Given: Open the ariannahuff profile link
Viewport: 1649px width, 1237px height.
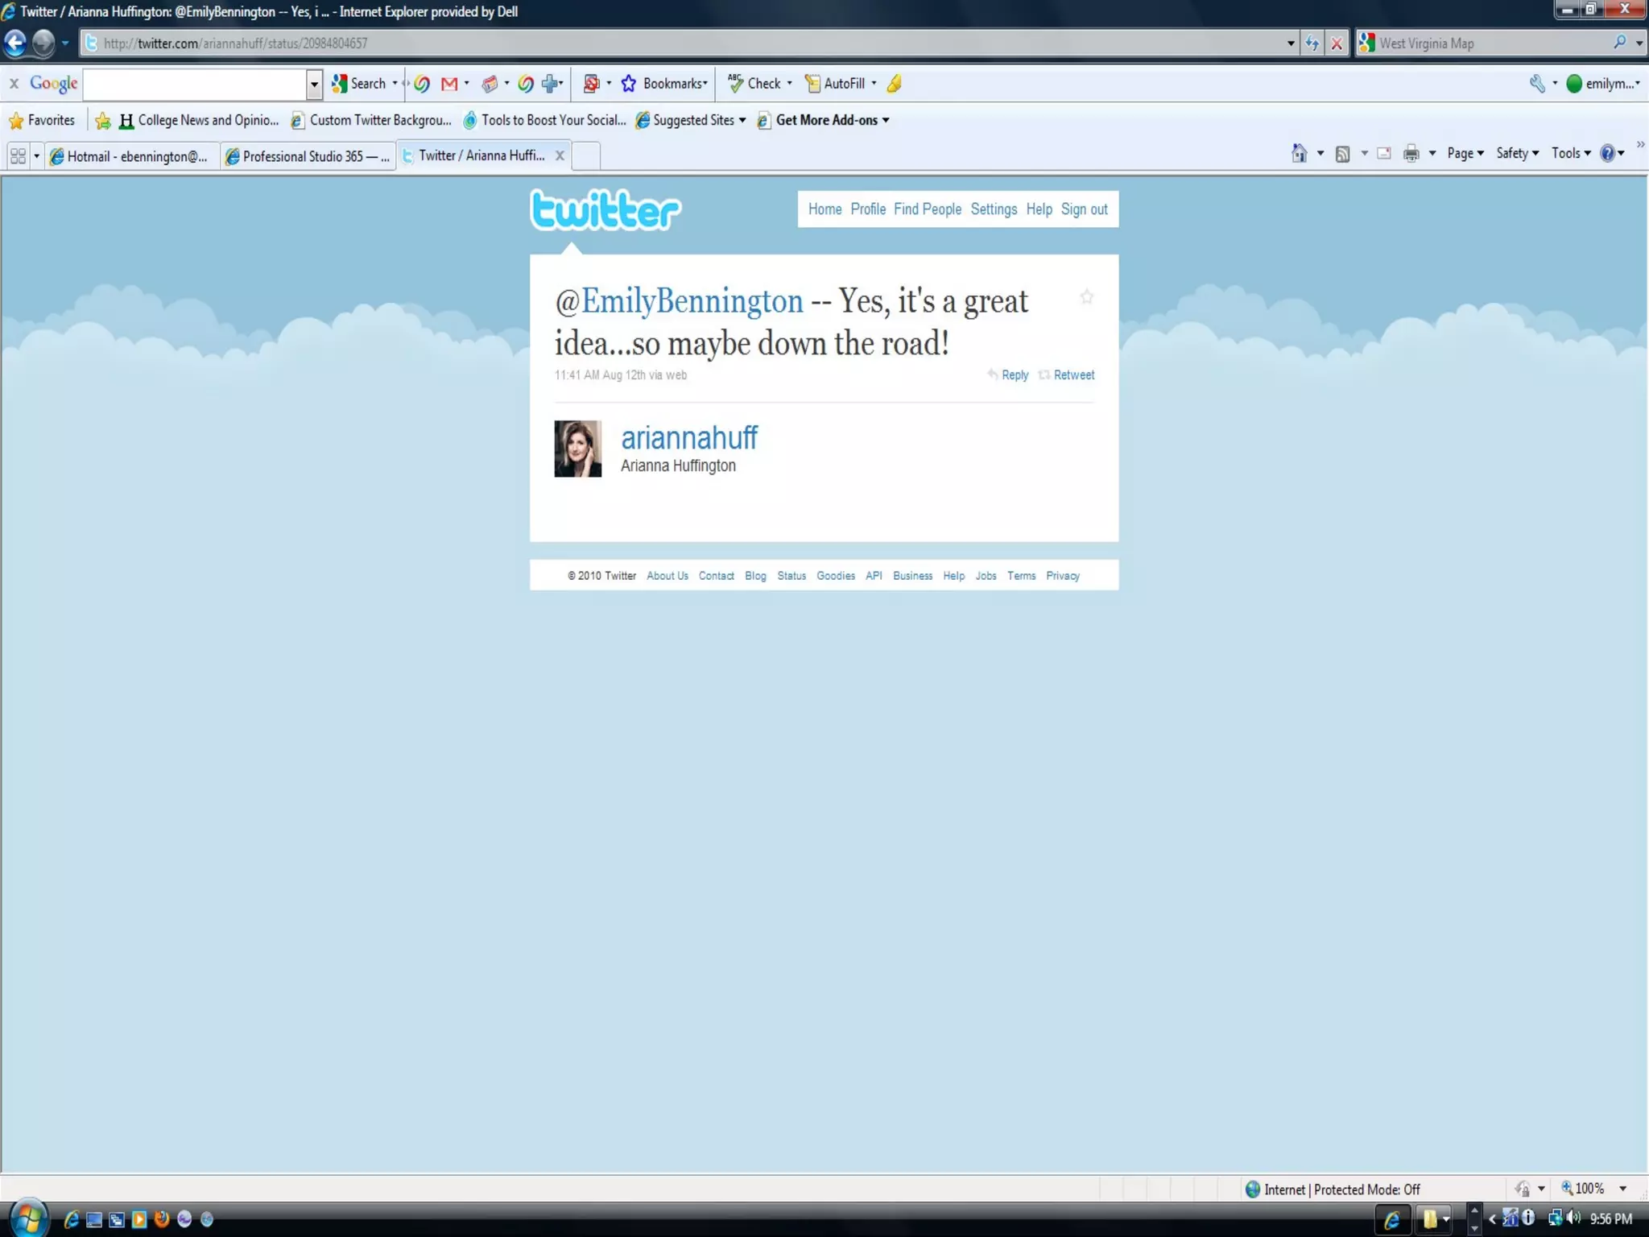Looking at the screenshot, I should (688, 438).
